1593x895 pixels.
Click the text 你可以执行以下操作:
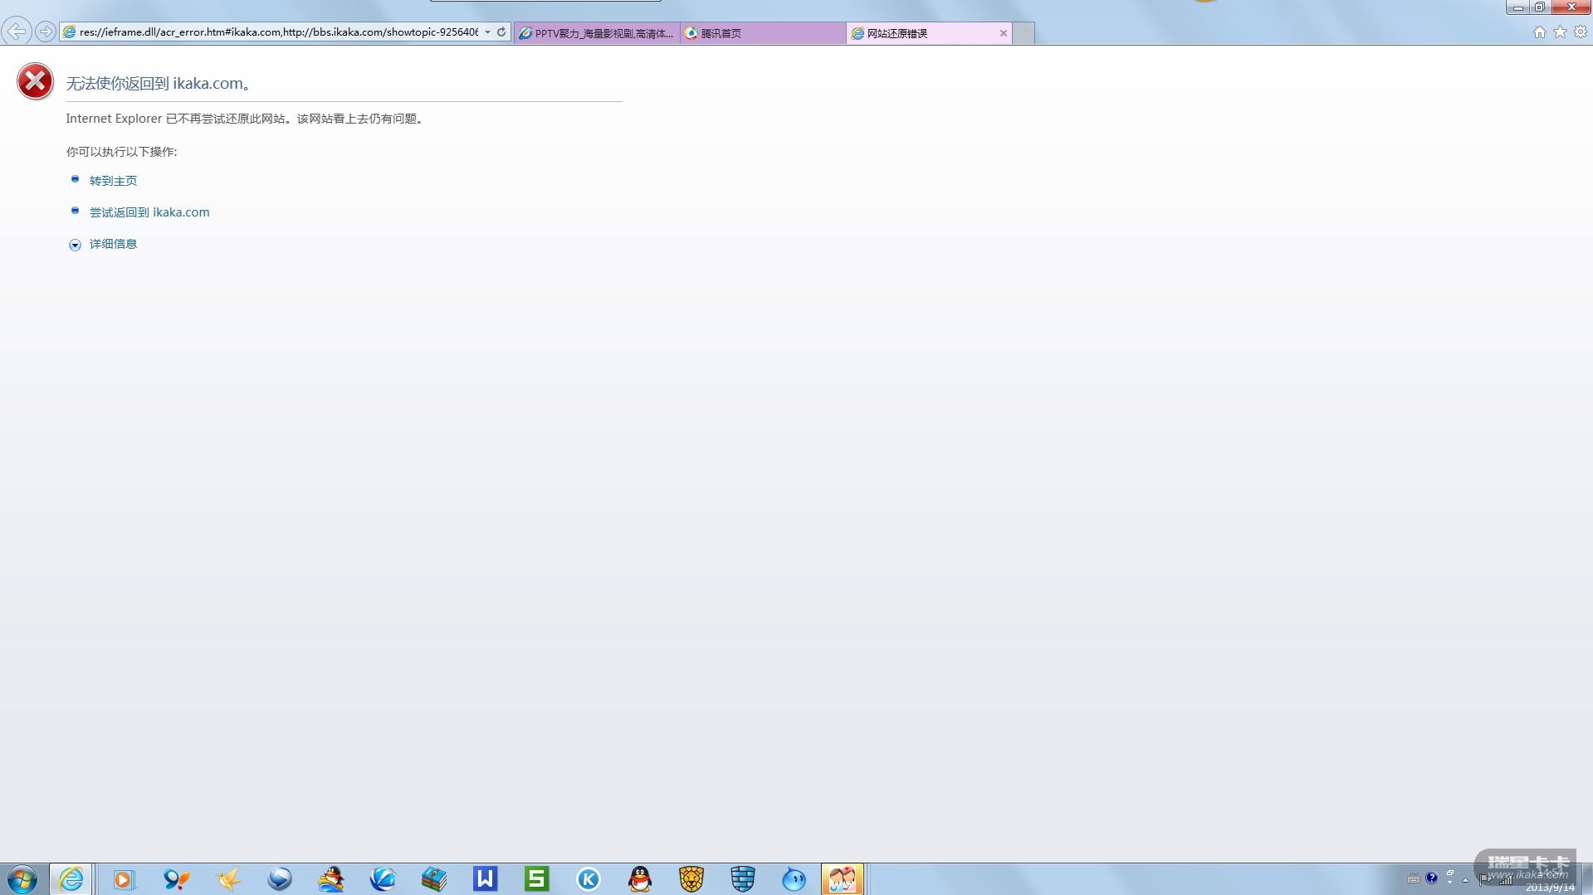coord(121,152)
